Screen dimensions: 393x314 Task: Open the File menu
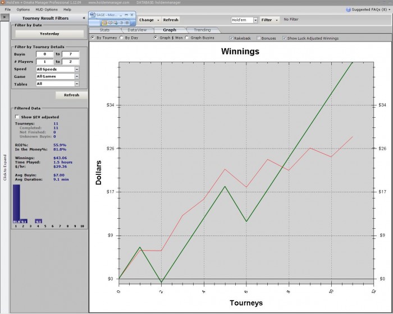tap(8, 10)
